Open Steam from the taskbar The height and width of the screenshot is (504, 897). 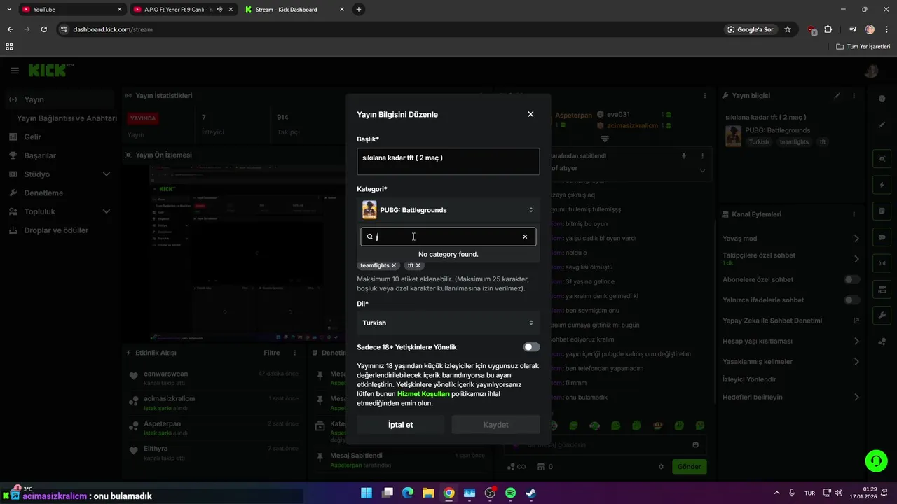pyautogui.click(x=530, y=493)
